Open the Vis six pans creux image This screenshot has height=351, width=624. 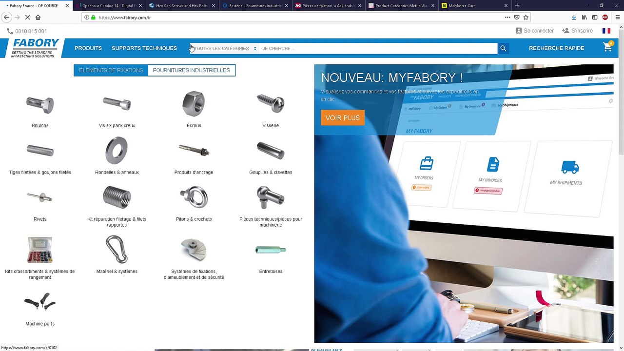pos(117,103)
